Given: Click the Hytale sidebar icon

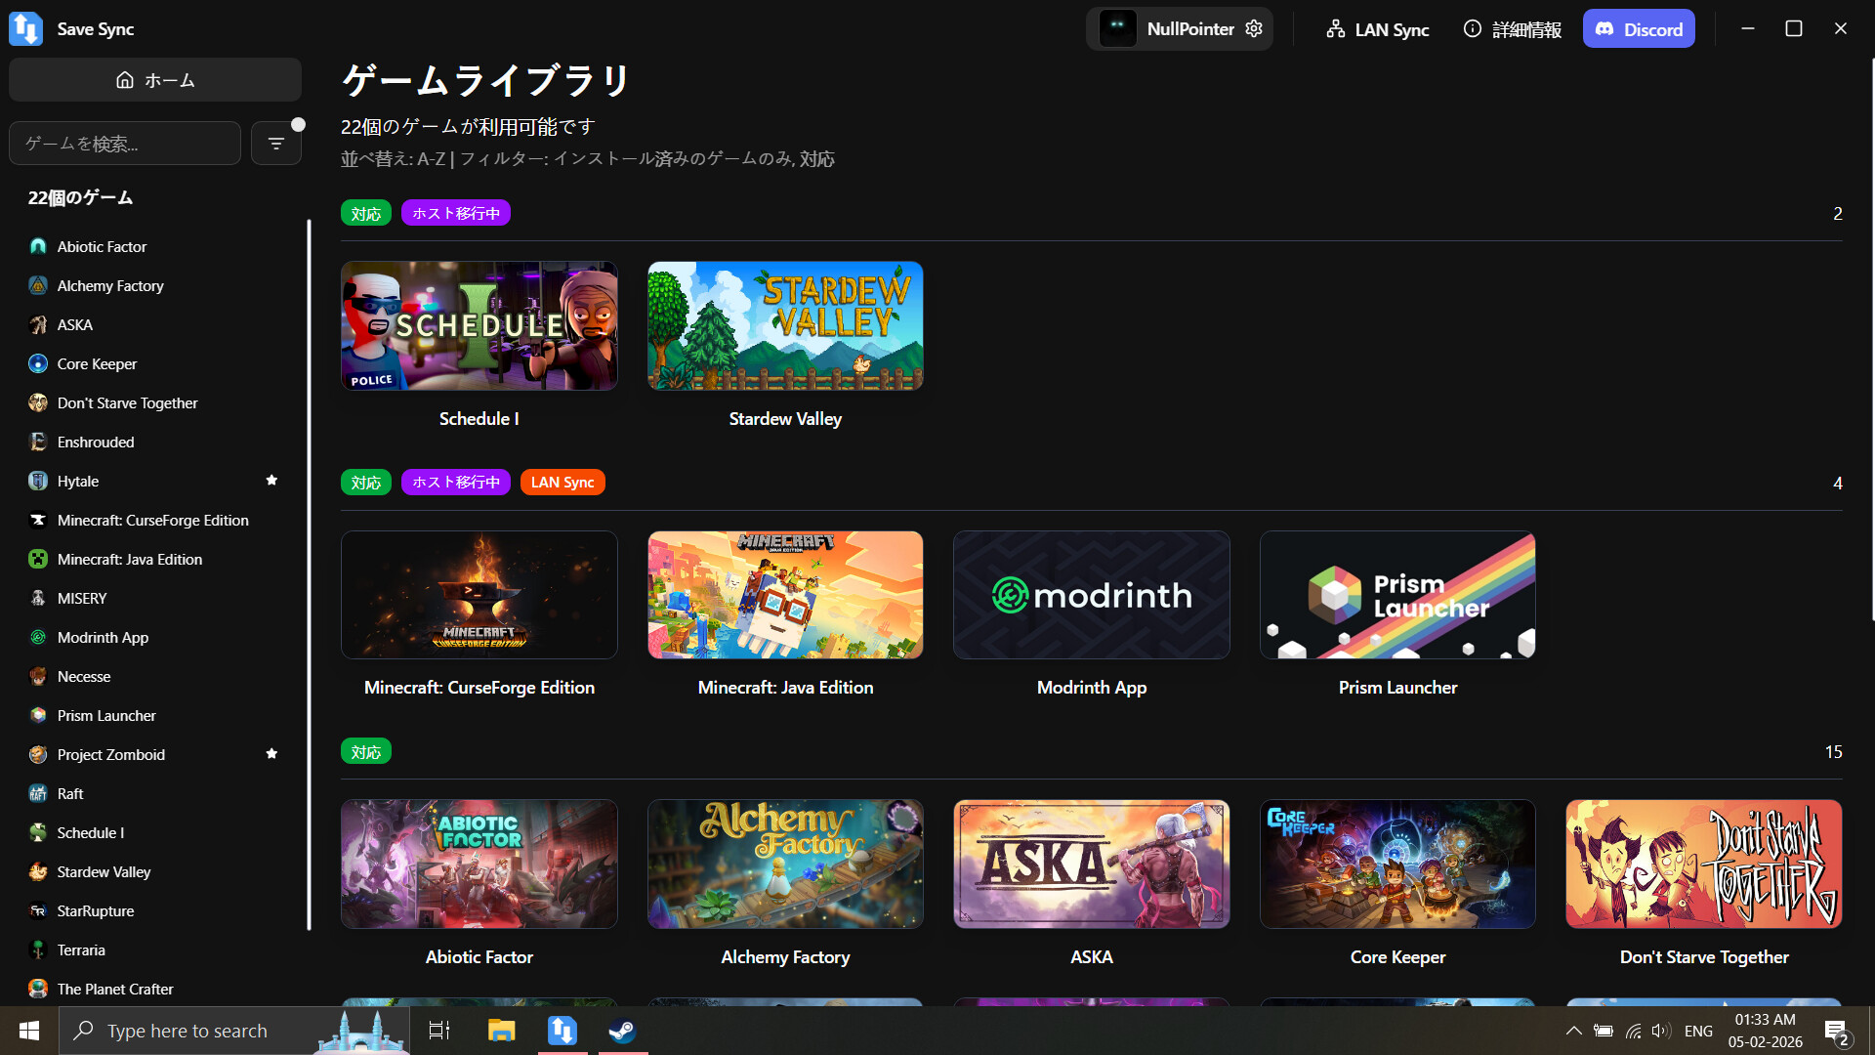Looking at the screenshot, I should point(38,481).
